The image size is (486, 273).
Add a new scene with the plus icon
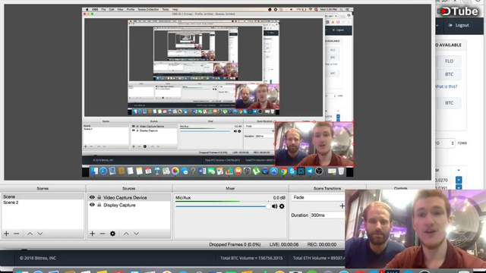(x=7, y=234)
